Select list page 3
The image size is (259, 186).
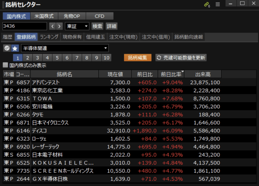tap(37, 58)
